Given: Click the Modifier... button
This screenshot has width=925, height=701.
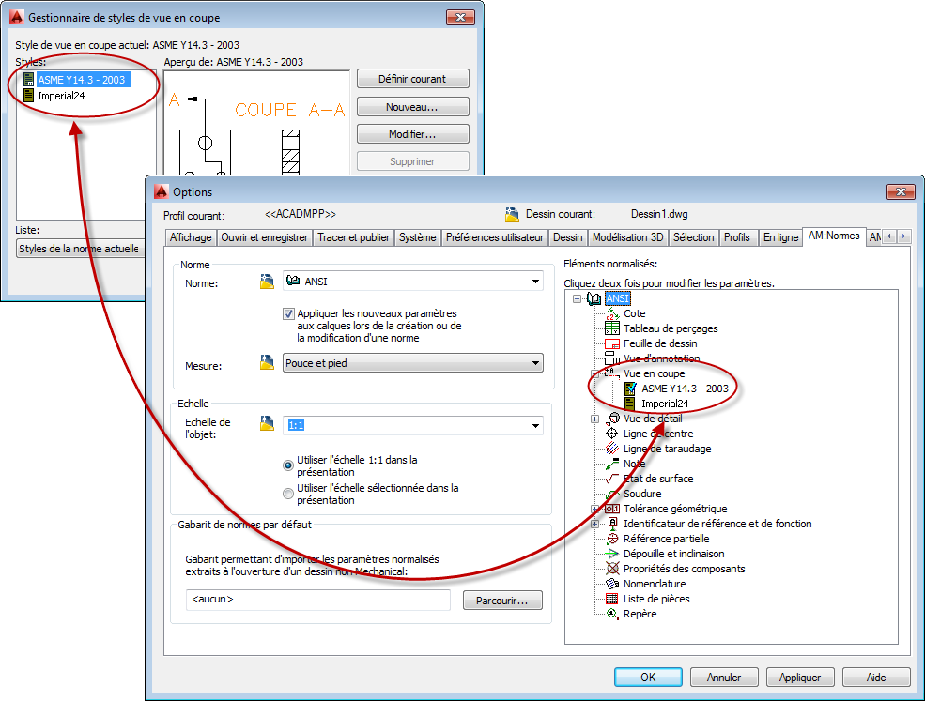Looking at the screenshot, I should pos(412,134).
